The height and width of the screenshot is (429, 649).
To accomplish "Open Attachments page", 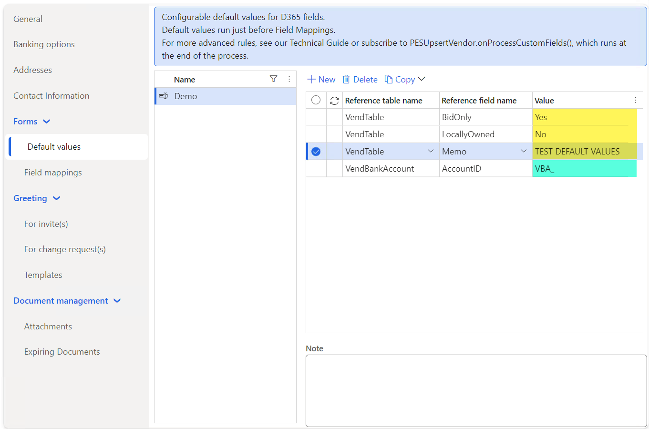I will click(x=48, y=327).
